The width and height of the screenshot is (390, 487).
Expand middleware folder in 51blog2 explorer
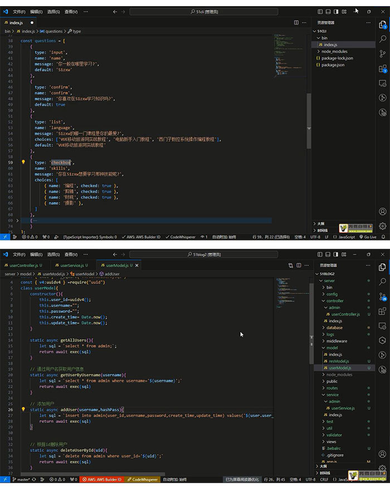(x=337, y=341)
